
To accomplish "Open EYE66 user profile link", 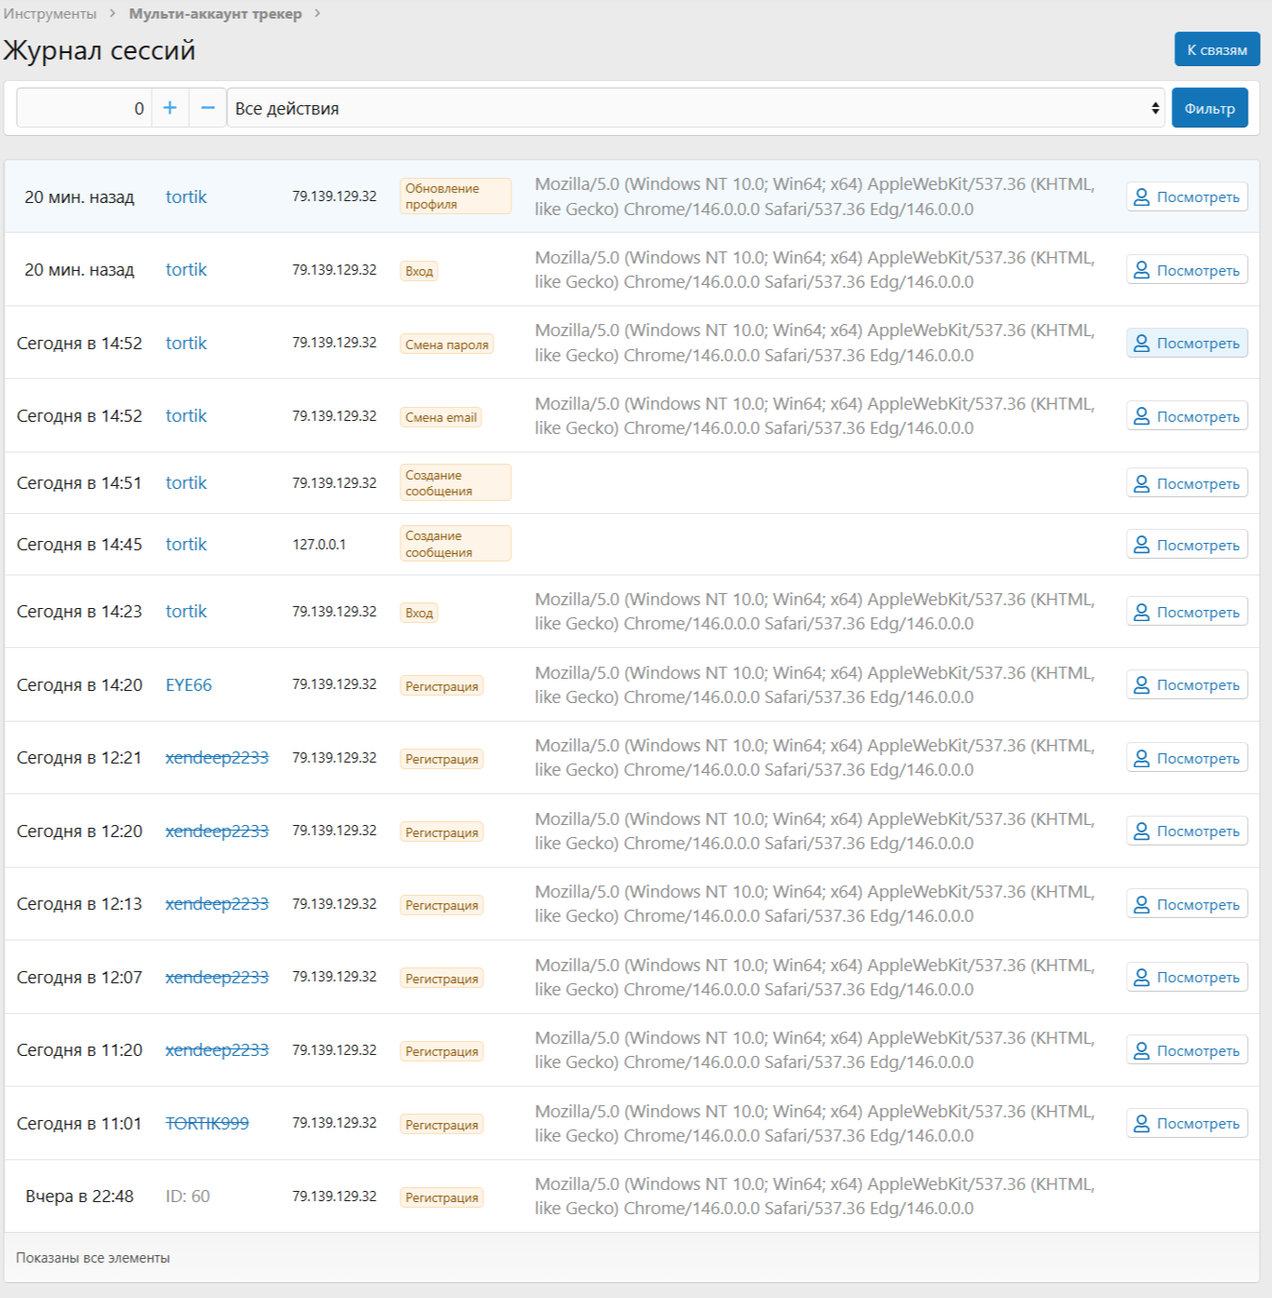I will click(189, 684).
